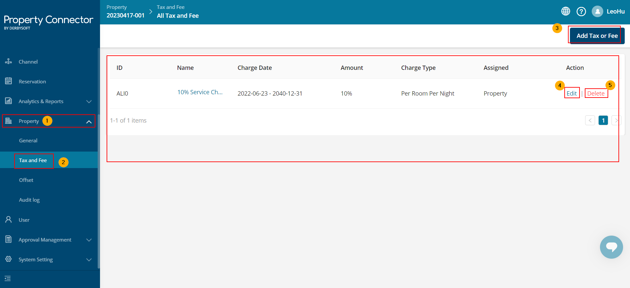Click the Property Connector logo
This screenshot has width=630, height=288.
click(49, 22)
